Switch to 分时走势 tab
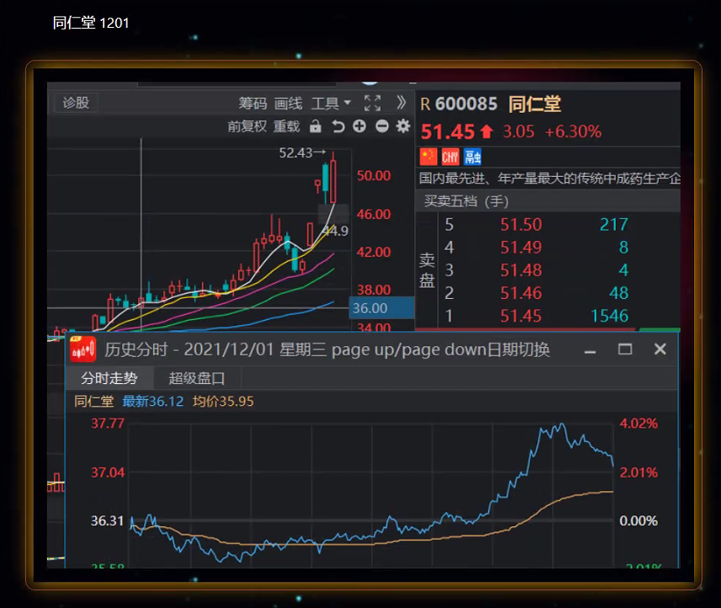Image resolution: width=721 pixels, height=608 pixels. [x=109, y=378]
